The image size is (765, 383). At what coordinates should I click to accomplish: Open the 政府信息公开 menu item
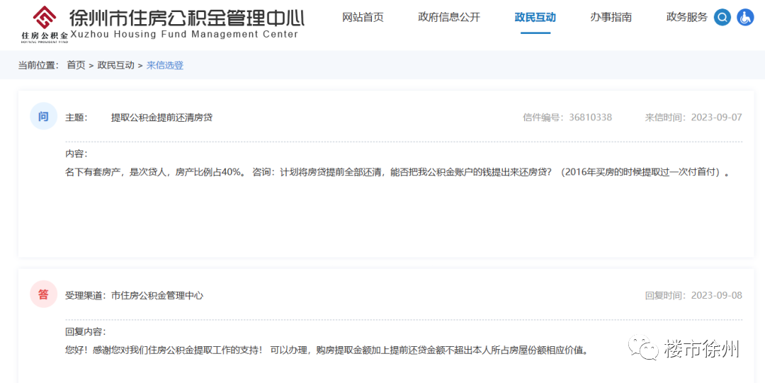pyautogui.click(x=449, y=18)
